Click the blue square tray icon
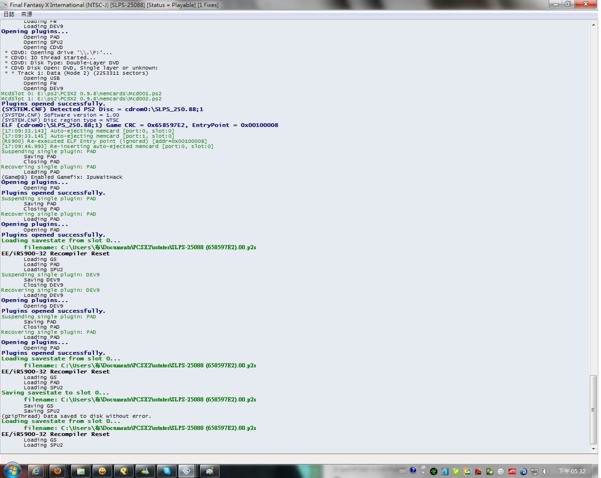The image size is (601, 478). (x=445, y=471)
